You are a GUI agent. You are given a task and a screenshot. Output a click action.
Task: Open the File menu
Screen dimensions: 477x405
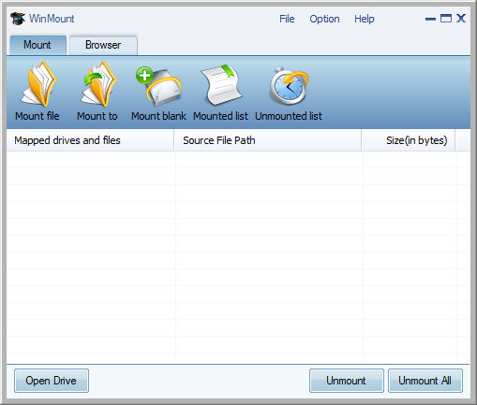pyautogui.click(x=287, y=19)
